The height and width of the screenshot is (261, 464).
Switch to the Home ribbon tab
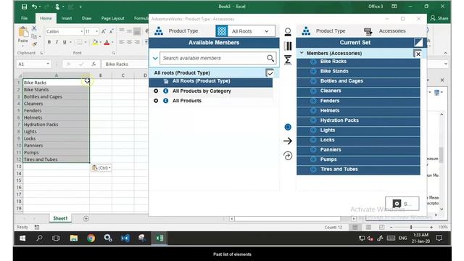coord(46,18)
